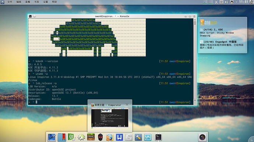Open the Klipper scissors clipboard tray icon
254x142 pixels.
point(216,2)
